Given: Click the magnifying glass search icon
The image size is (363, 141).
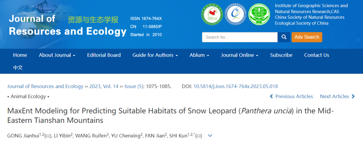Looking at the screenshot, I should [284, 37].
